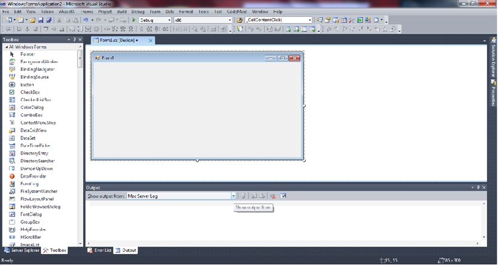This screenshot has height=266, width=498.
Task: Click the Clear All output icon
Action: pyautogui.click(x=272, y=196)
